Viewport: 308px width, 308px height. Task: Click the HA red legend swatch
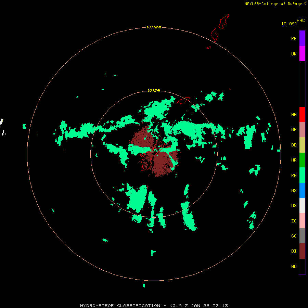(x=302, y=114)
